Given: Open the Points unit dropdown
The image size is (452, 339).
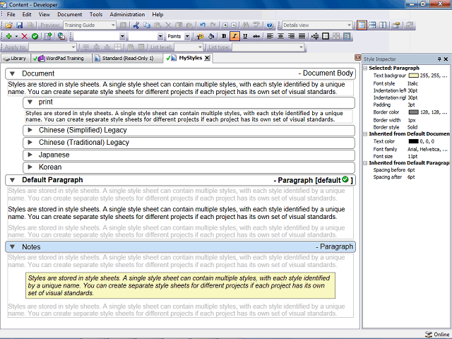Looking at the screenshot, I should tap(187, 36).
